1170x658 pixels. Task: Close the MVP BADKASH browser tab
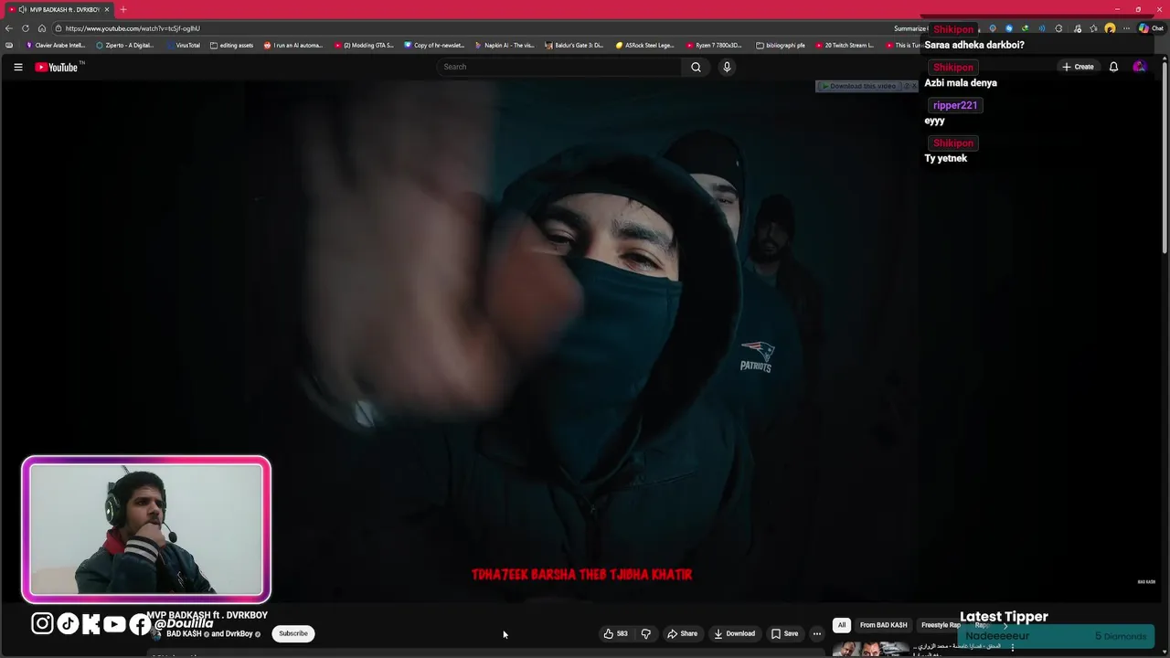point(107,9)
